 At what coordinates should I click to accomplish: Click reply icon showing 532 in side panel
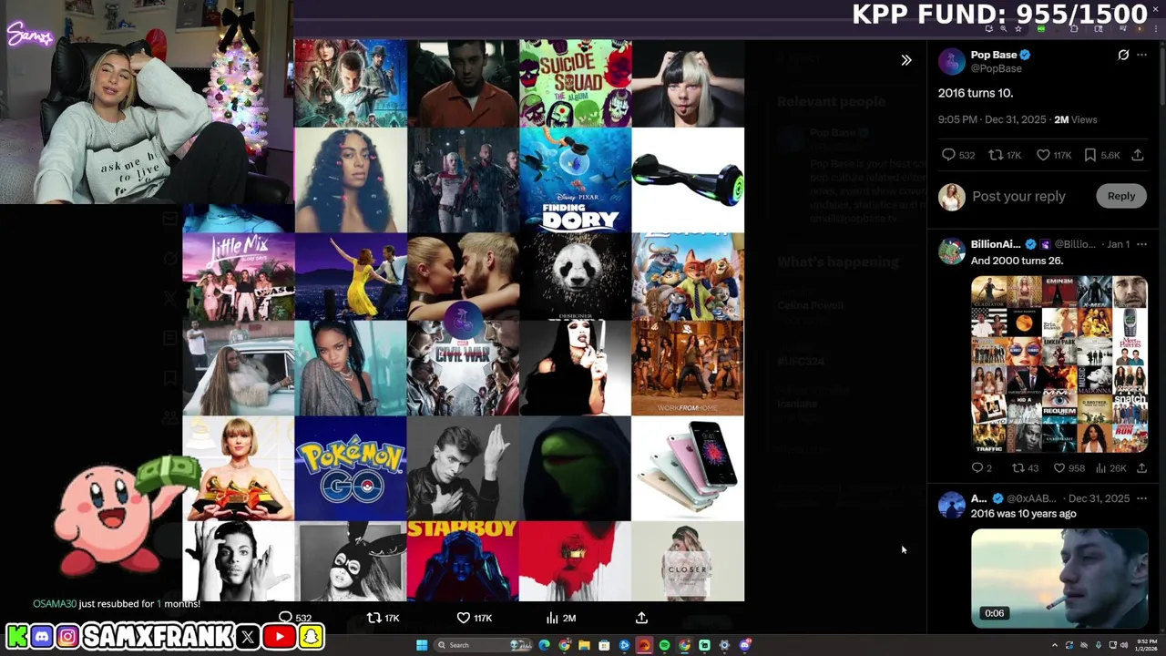(948, 155)
